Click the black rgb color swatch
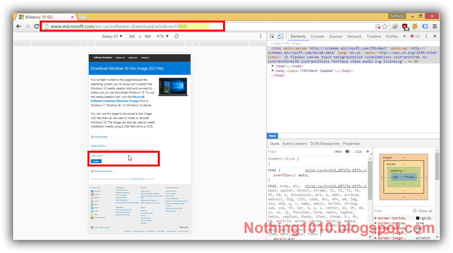This screenshot has height=253, width=453. pos(418,218)
